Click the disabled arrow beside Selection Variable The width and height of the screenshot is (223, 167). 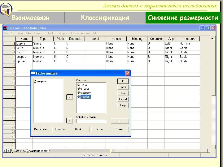click(x=70, y=121)
